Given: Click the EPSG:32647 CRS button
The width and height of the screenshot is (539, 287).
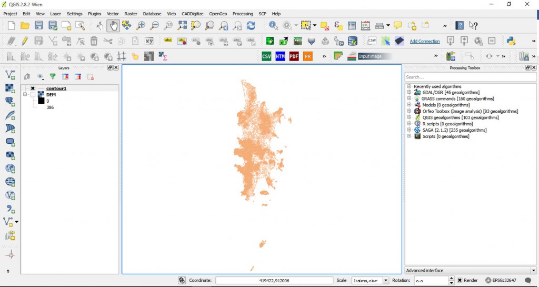Looking at the screenshot, I should pos(501,281).
